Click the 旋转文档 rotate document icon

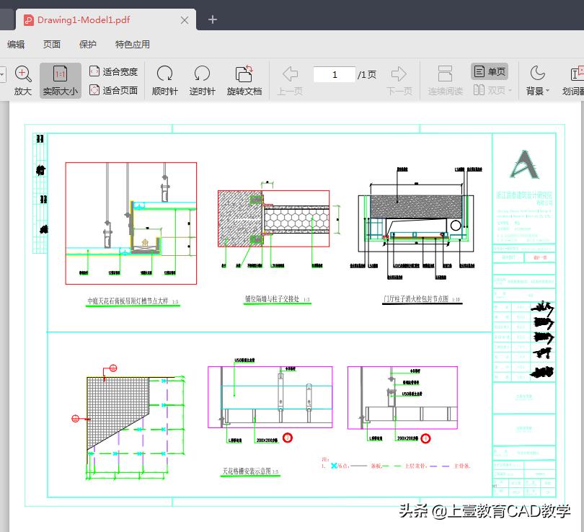click(x=244, y=74)
